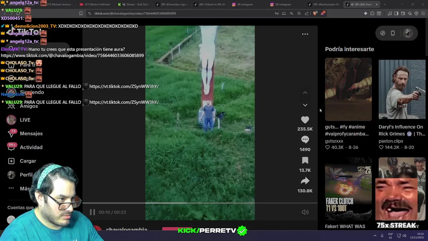The height and width of the screenshot is (241, 428).
Task: Seek on the video progress bar
Action: pos(200,203)
